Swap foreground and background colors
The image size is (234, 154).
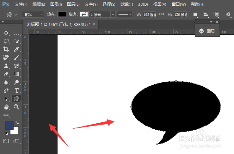pos(17,123)
